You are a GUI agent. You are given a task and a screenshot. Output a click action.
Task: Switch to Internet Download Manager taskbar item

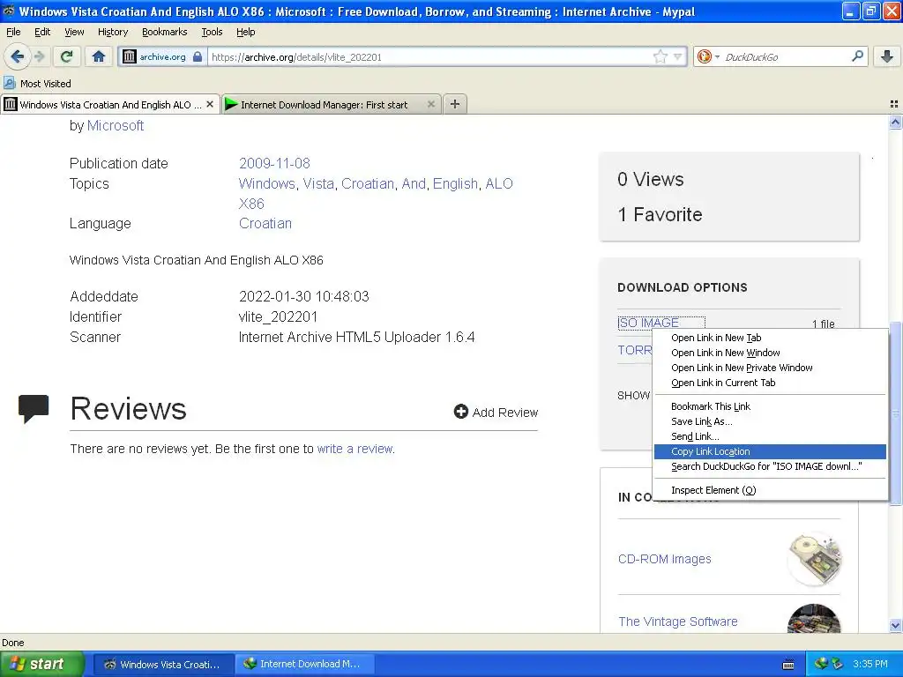tap(303, 664)
